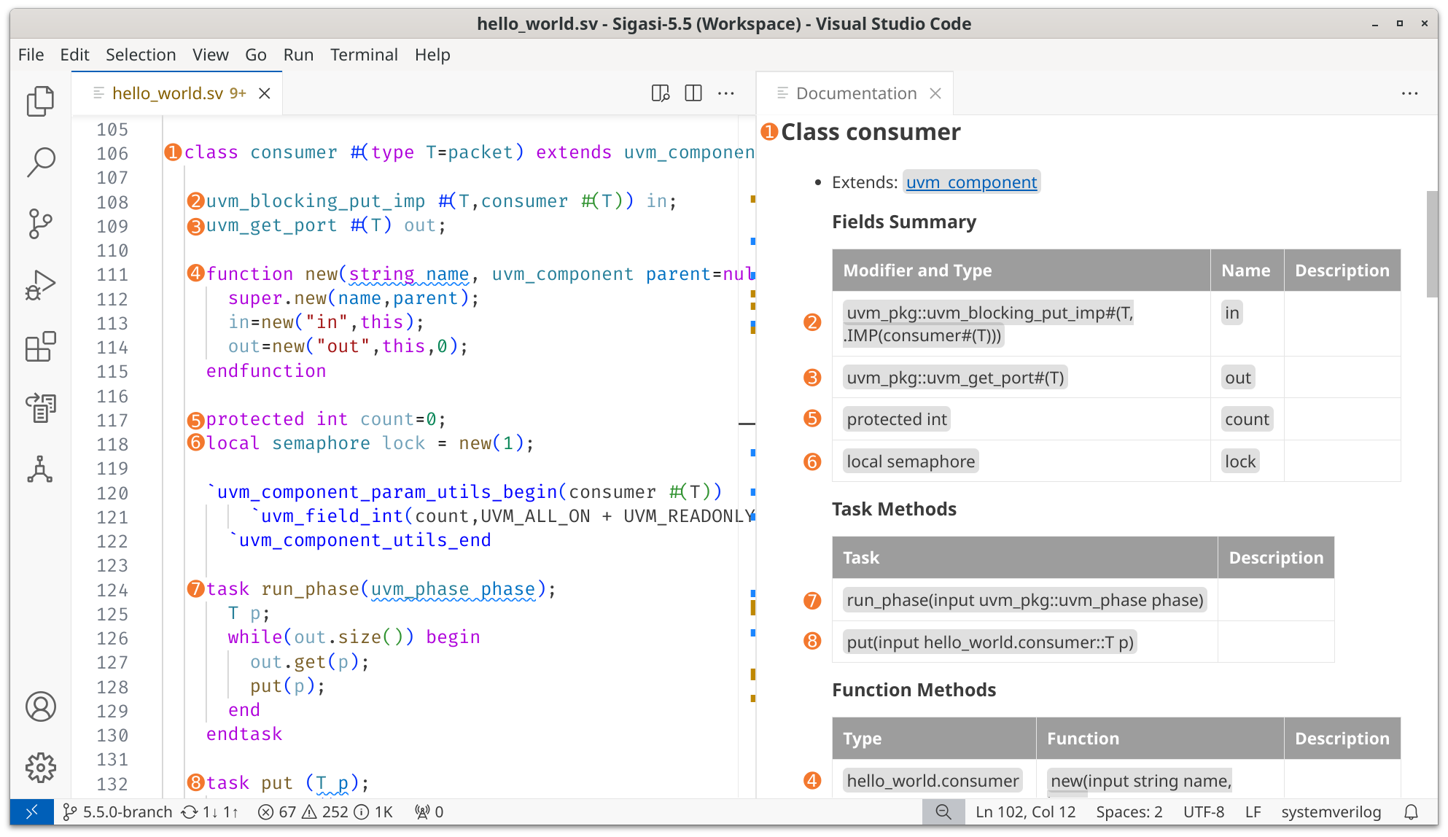Screen dimensions: 1448x837
Task: Switch to the hello_world.sv tab
Action: click(x=168, y=93)
